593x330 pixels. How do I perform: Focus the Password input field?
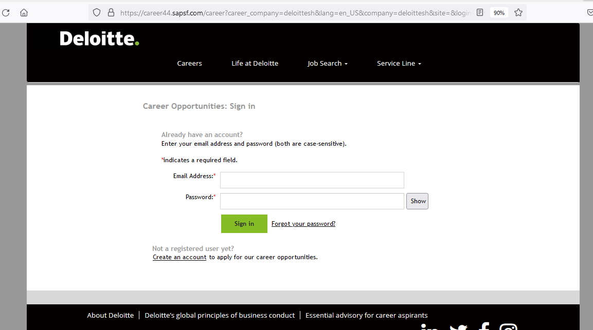pos(312,201)
